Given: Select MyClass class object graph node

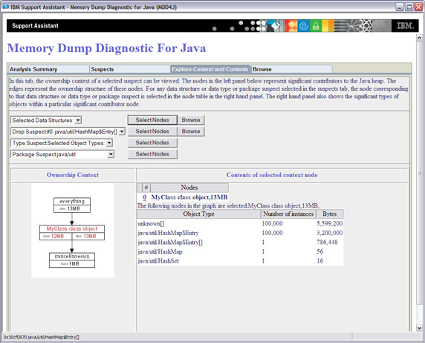Looking at the screenshot, I should click(72, 233).
